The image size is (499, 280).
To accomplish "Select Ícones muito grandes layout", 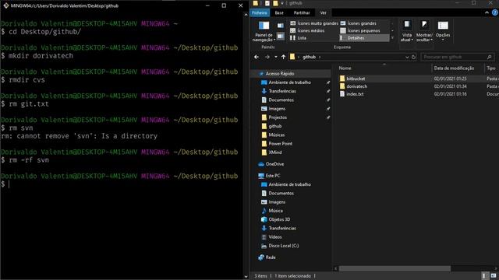I will coord(314,23).
